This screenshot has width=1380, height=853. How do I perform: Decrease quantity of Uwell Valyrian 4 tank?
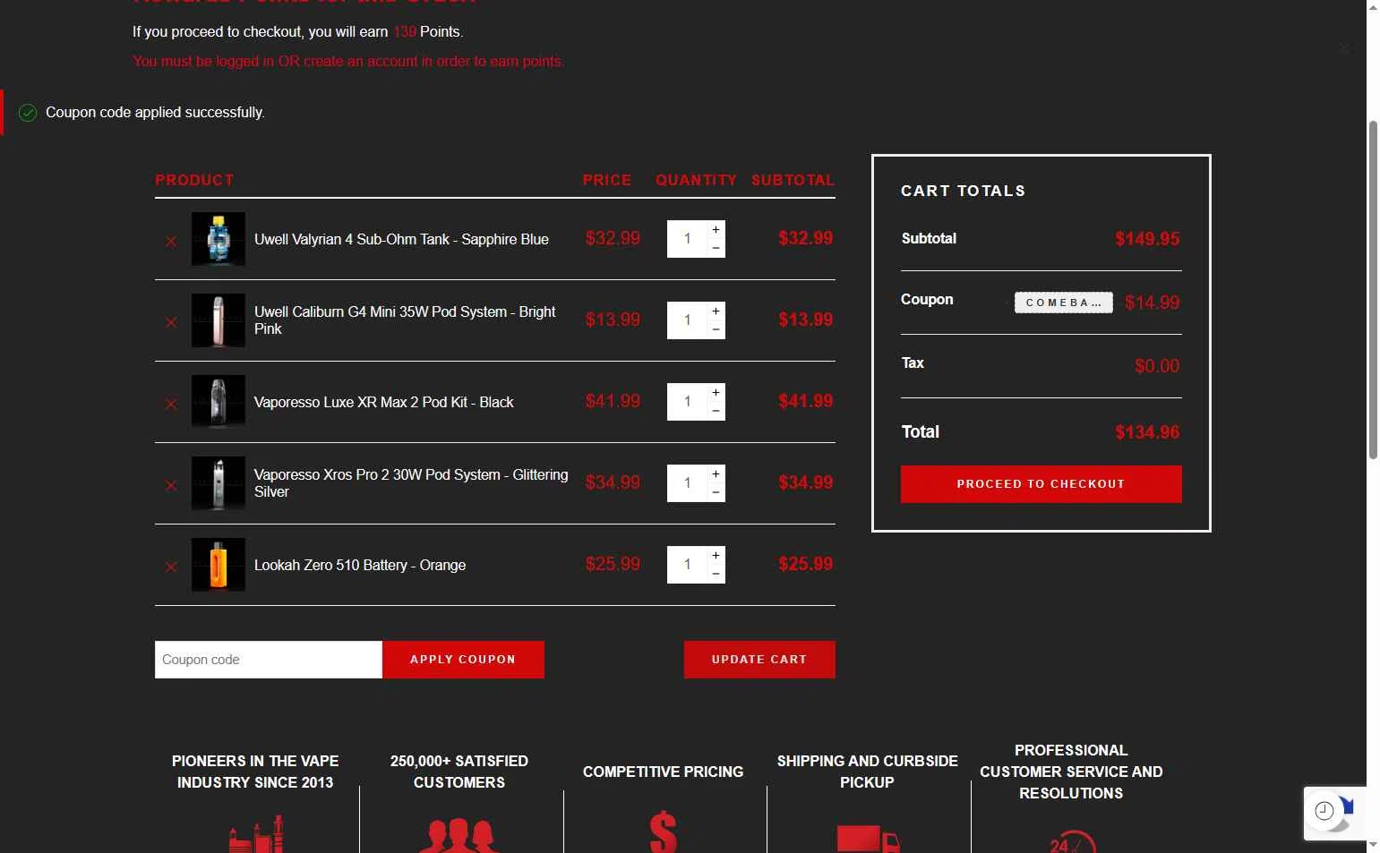coord(716,248)
